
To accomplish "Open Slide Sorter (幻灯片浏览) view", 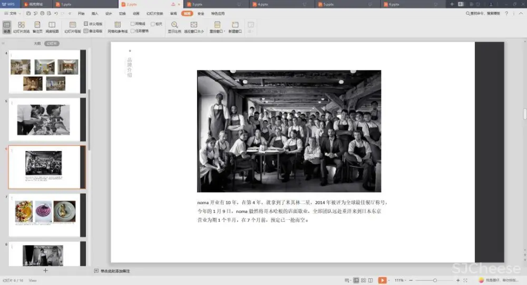I will 21,27.
